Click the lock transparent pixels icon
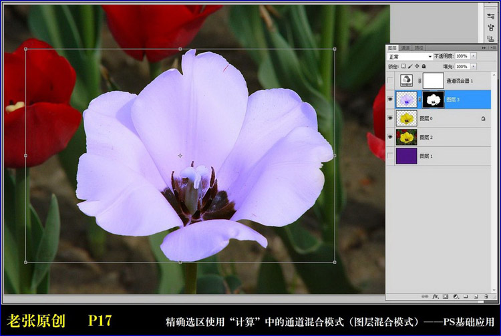Viewport: 501px width, 336px height. 403,66
